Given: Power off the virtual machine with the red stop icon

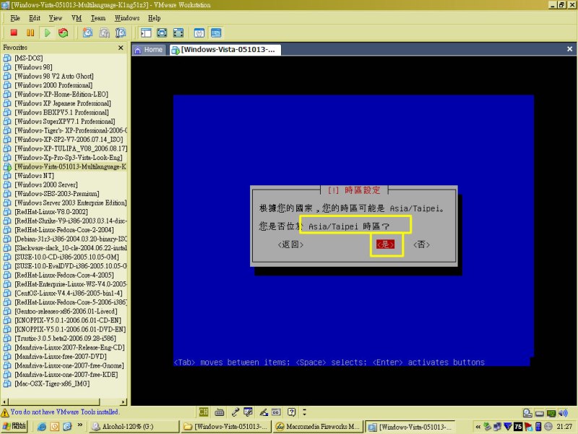Looking at the screenshot, I should (14, 33).
